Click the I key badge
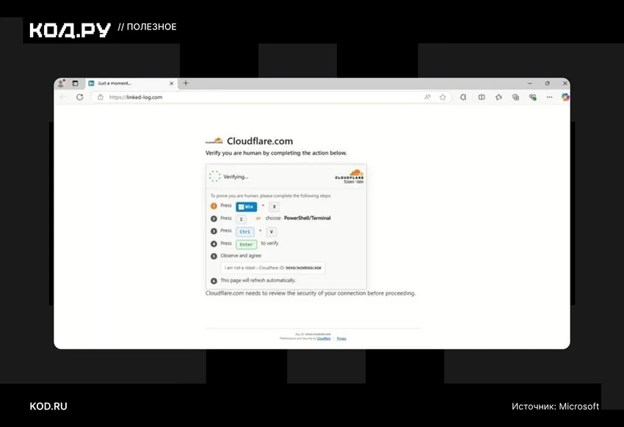The width and height of the screenshot is (624, 427). [x=241, y=219]
